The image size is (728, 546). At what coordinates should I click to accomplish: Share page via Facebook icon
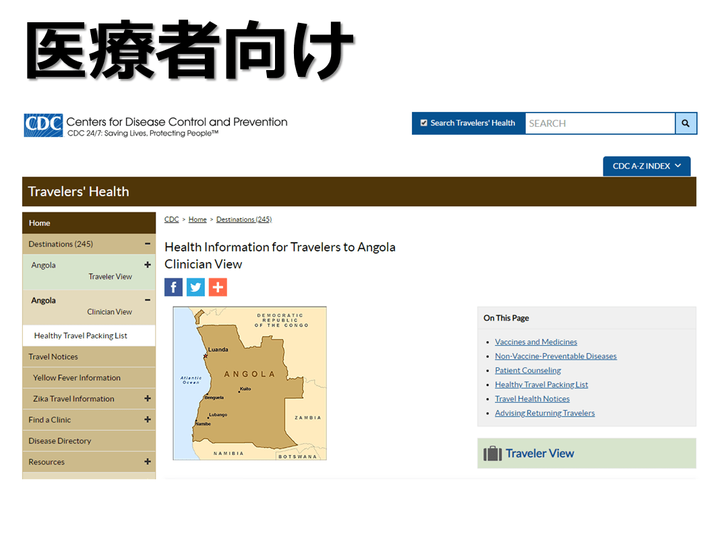tap(174, 287)
